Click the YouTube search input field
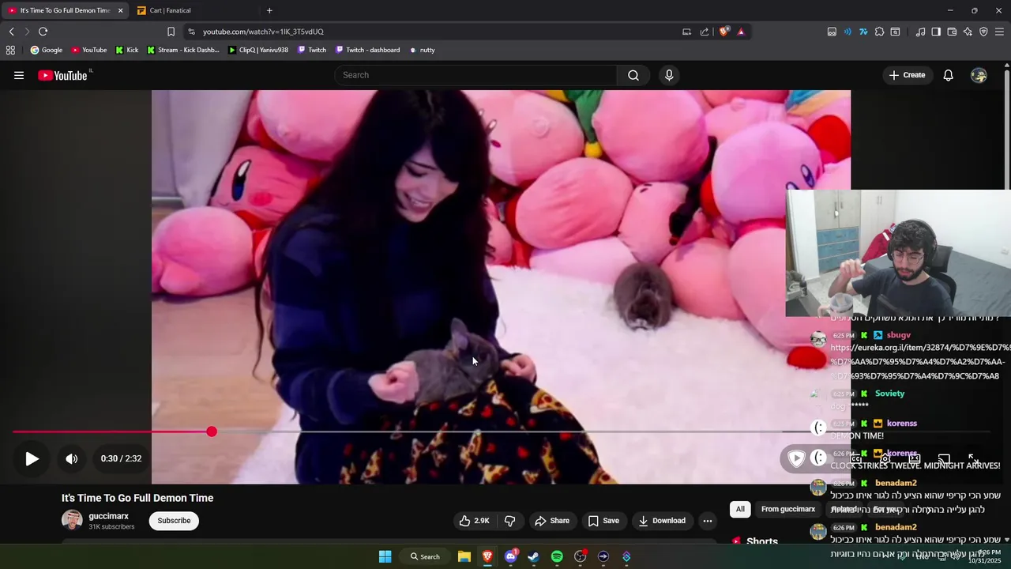 (x=475, y=75)
